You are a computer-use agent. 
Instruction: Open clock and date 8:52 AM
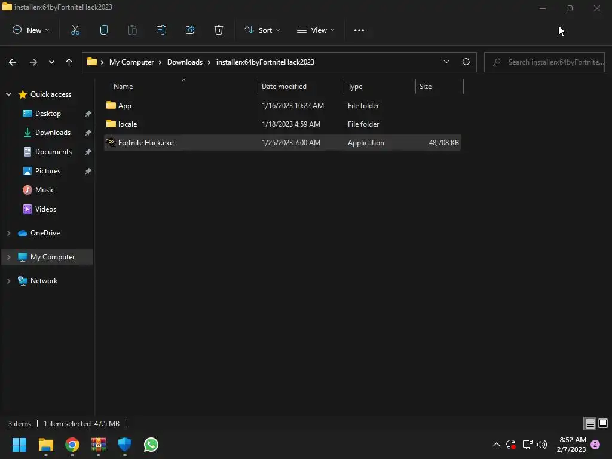click(x=571, y=445)
